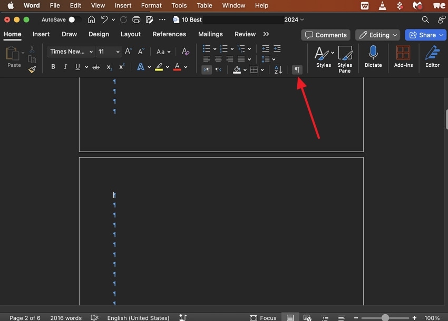Open Add-ins
Viewport: 448px width, 321px height.
(x=403, y=56)
